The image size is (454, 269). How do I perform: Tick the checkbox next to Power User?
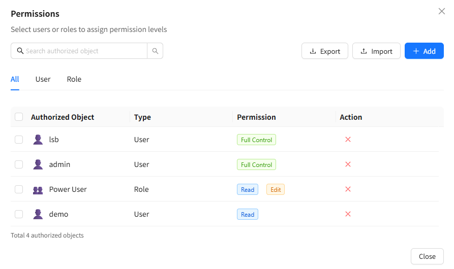tap(19, 189)
